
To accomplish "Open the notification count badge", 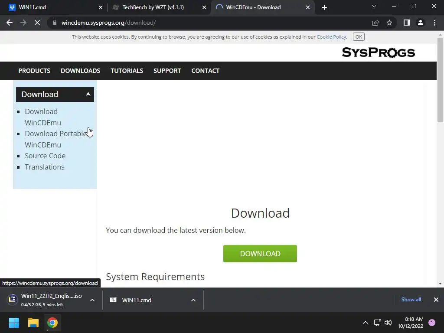I will point(432,323).
